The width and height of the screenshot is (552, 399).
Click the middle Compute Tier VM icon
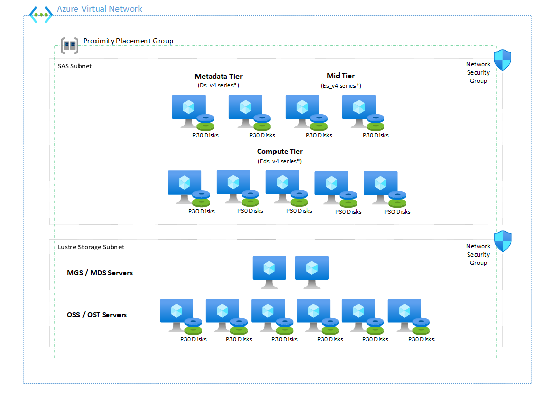click(x=283, y=187)
